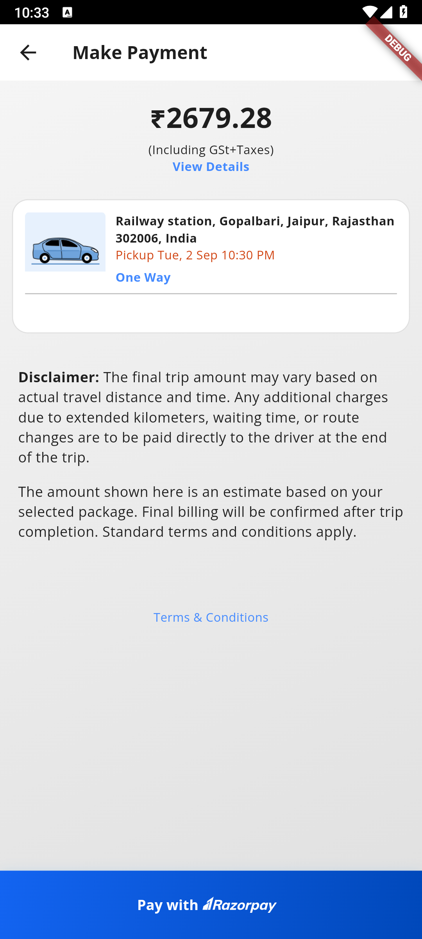Click the estimate billing notice paragraph

[x=211, y=512]
